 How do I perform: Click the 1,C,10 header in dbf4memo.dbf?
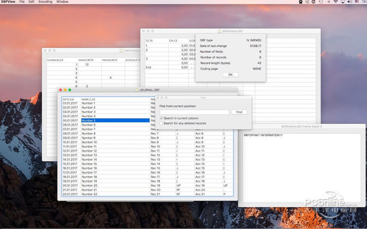pos(157,41)
